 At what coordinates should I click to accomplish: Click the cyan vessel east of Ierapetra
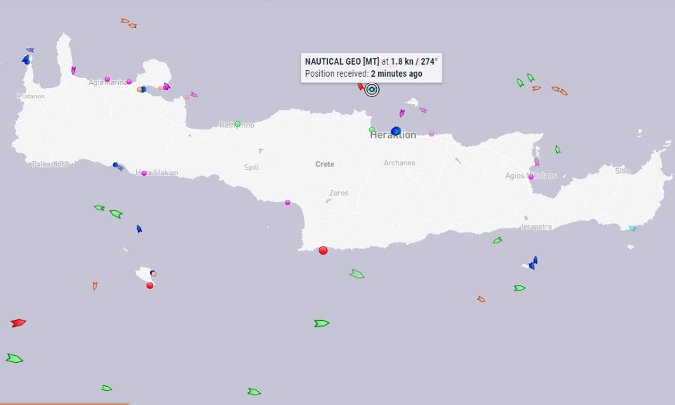tap(633, 229)
